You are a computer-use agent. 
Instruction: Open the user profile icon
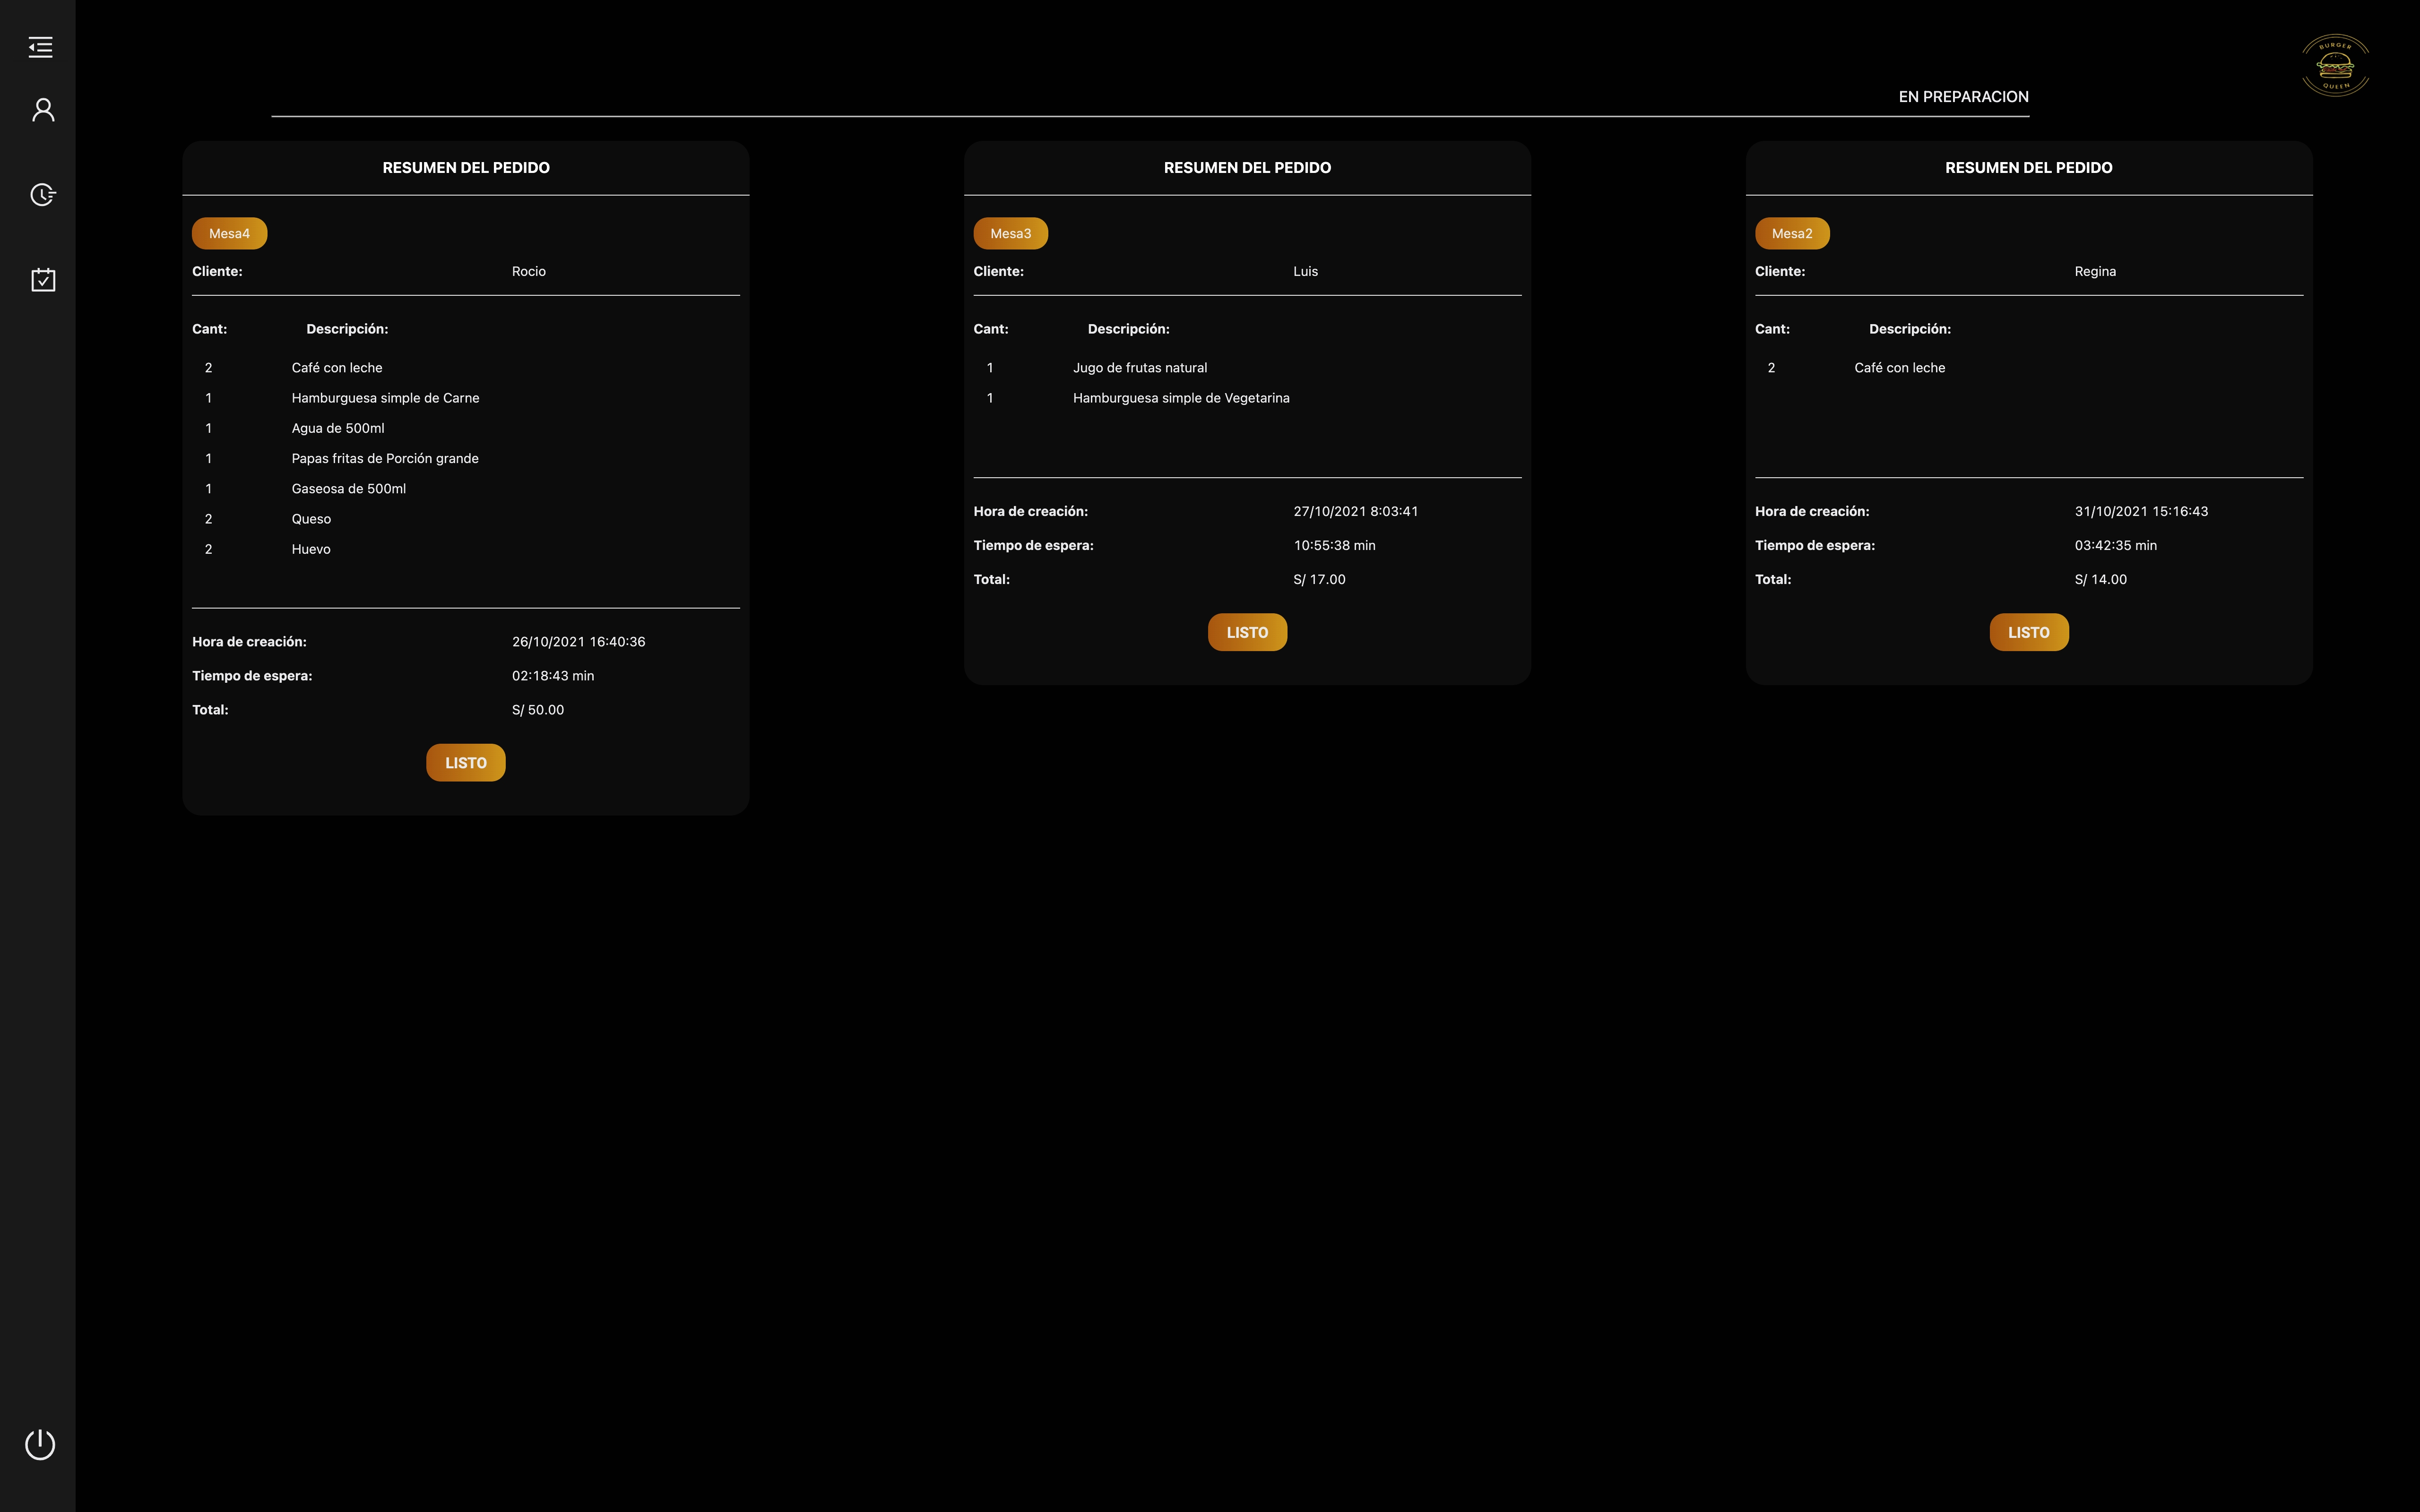click(x=43, y=110)
